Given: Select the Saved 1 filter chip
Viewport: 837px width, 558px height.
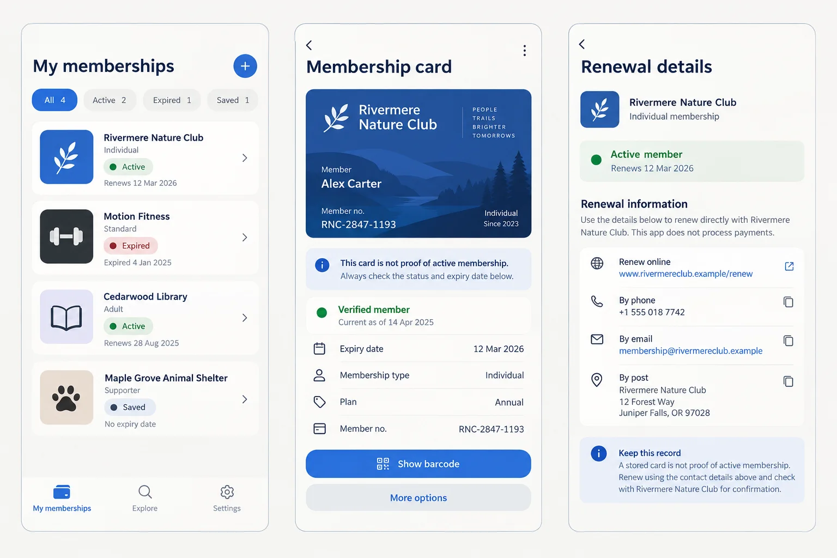Looking at the screenshot, I should (x=233, y=100).
